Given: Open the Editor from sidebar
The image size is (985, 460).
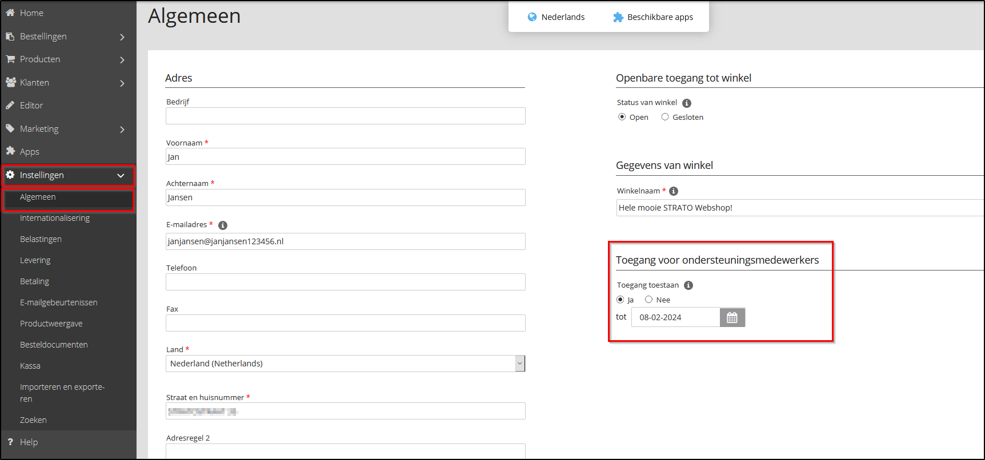Looking at the screenshot, I should (x=31, y=106).
